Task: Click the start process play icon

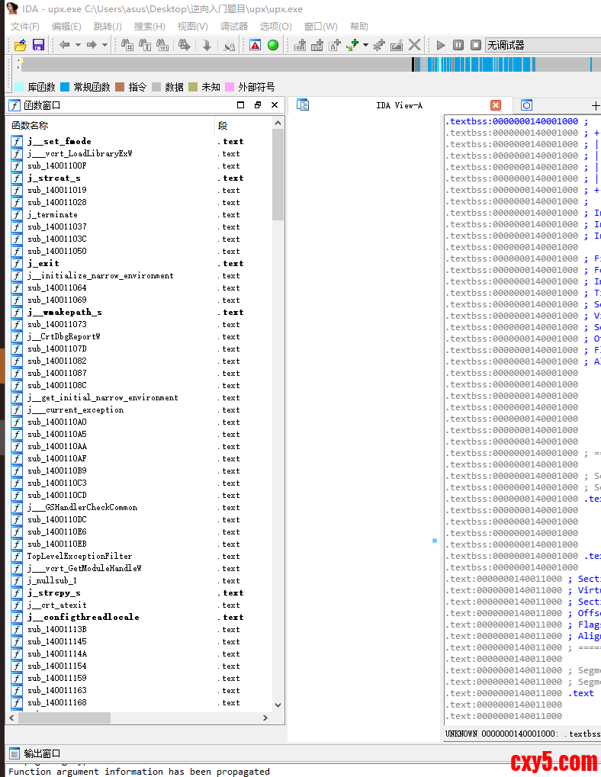Action: click(440, 45)
